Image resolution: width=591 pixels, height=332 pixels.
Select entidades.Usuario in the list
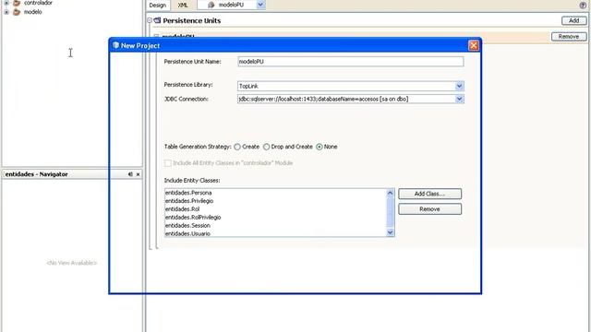tap(276, 233)
